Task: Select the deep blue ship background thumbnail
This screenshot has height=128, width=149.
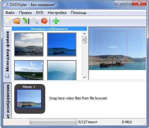Action: pyautogui.click(x=62, y=44)
